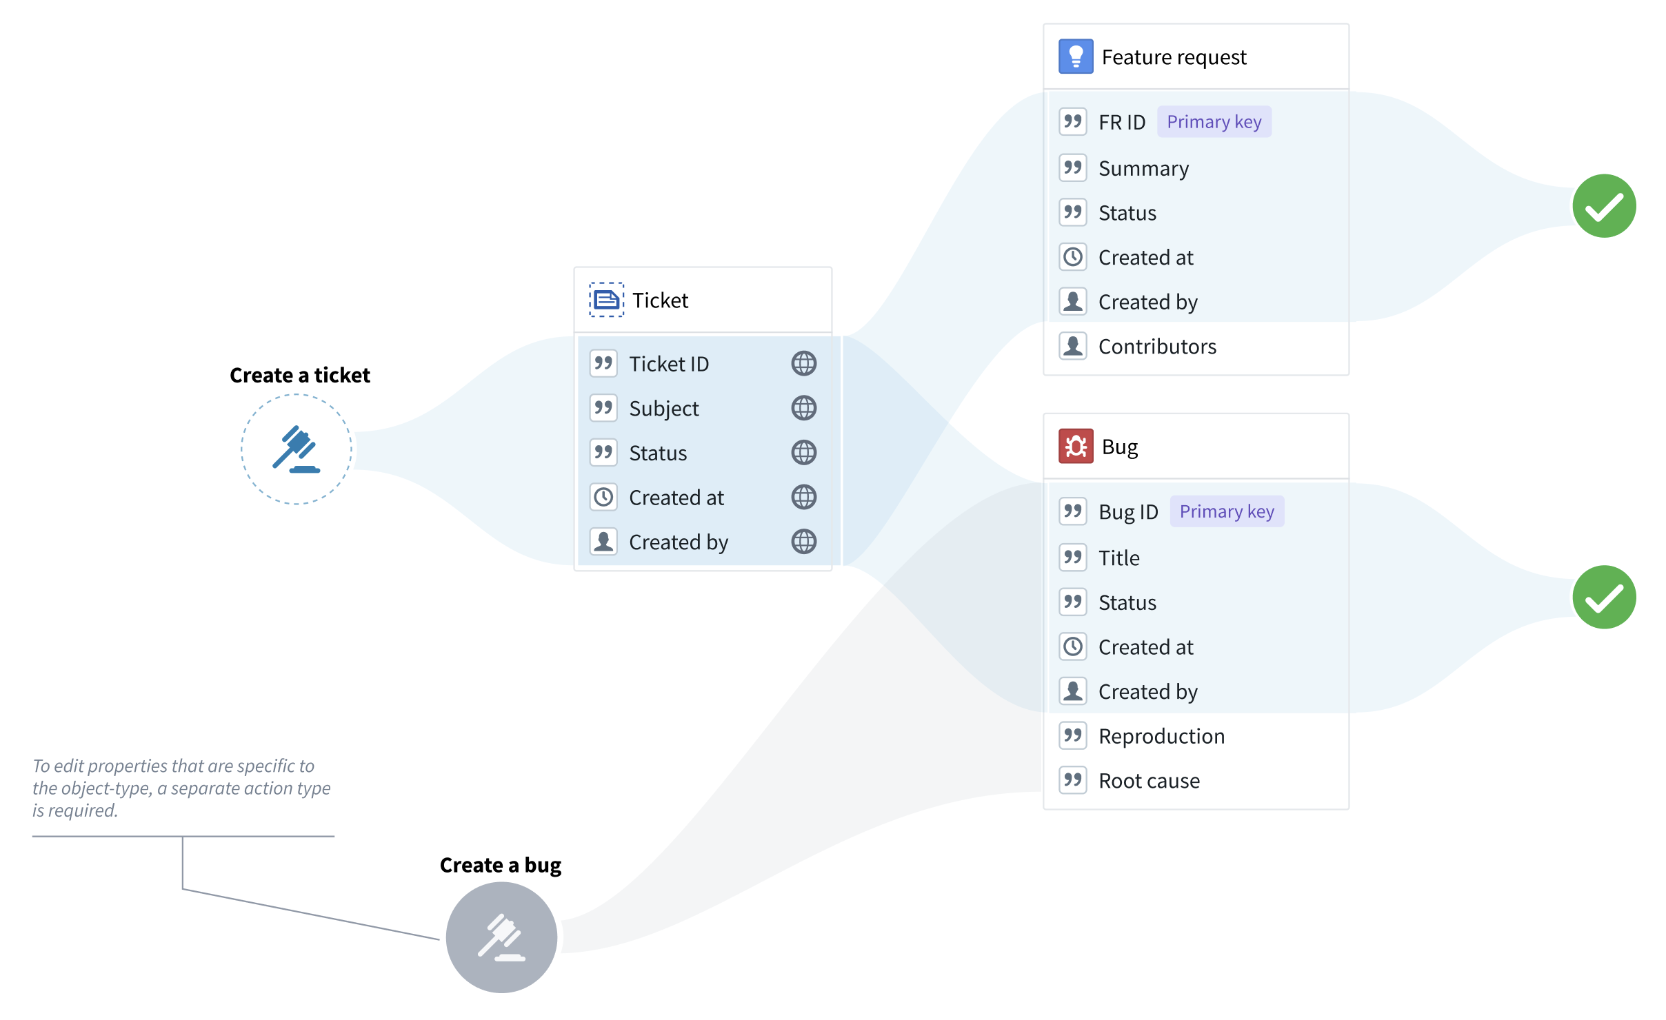Click the Summary property text

pyautogui.click(x=1144, y=168)
